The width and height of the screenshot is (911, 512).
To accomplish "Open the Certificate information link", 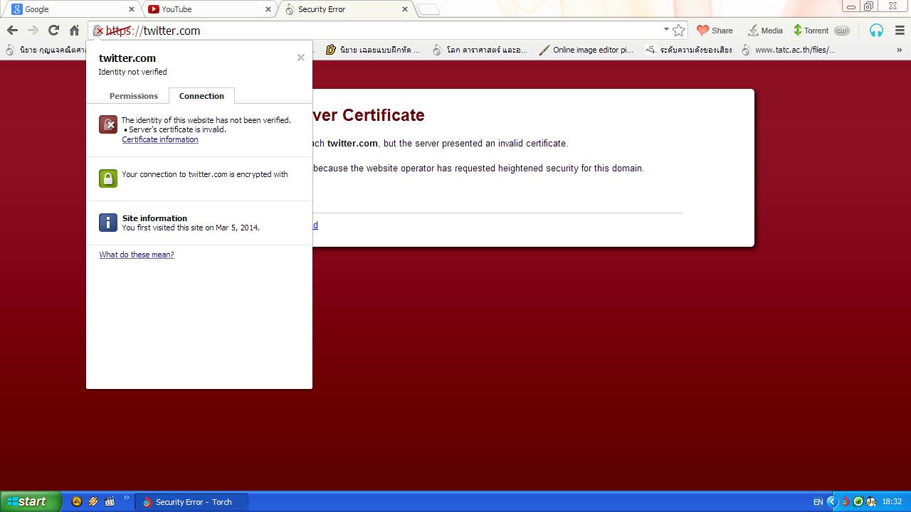I will pyautogui.click(x=160, y=139).
